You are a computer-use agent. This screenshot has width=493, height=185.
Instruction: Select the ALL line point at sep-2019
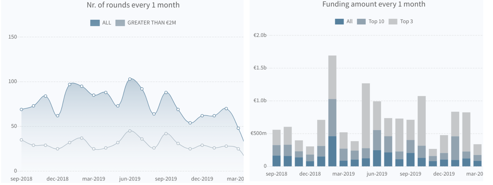click(x=166, y=92)
